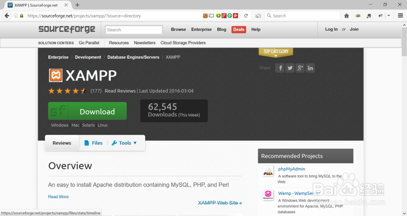Open the Blog menu item

[x=221, y=29]
